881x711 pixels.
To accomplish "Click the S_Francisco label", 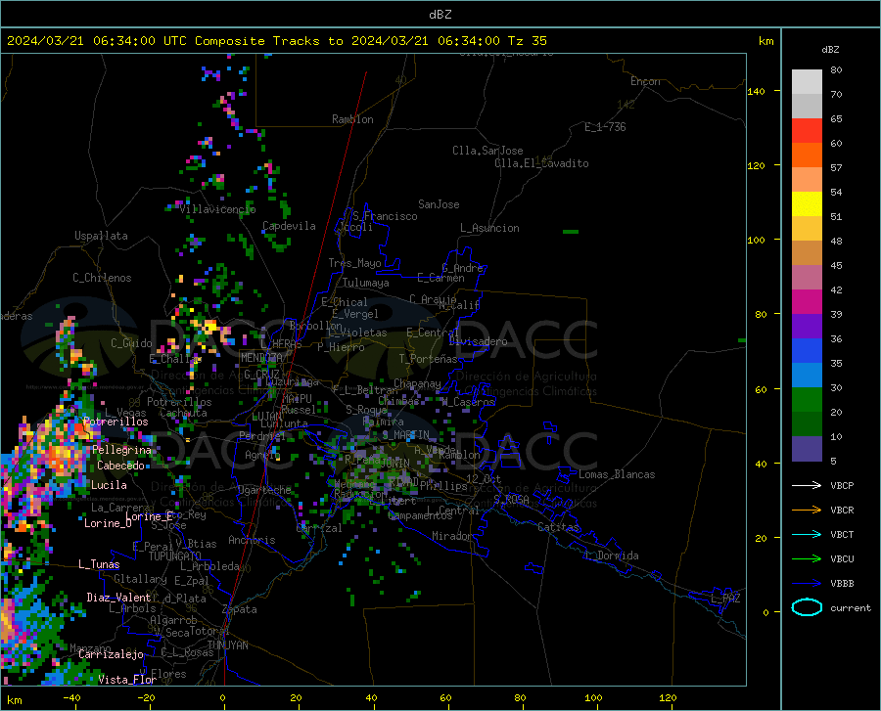I will (x=385, y=216).
